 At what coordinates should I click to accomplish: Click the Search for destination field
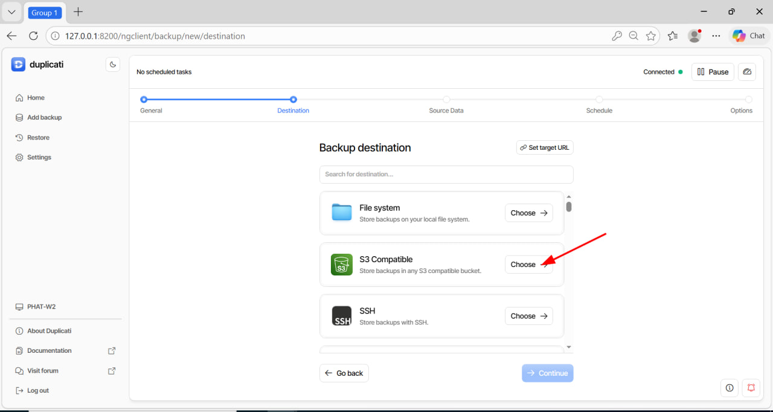tap(446, 175)
